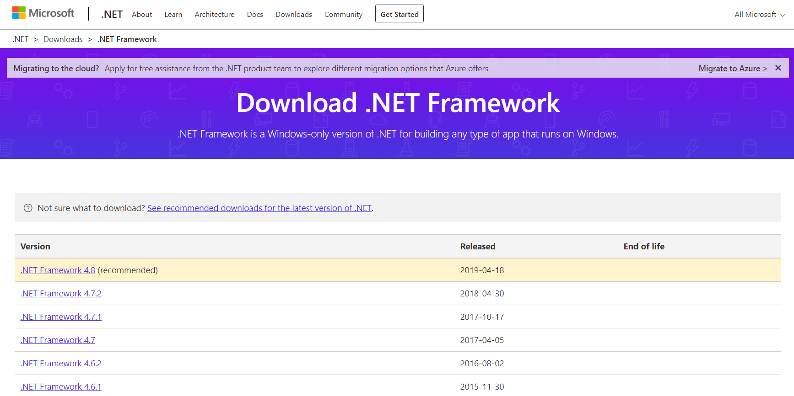Open the Architecture menu item
Viewport: 794px width, 396px height.
215,14
